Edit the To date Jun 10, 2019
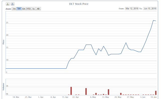 [150, 9]
